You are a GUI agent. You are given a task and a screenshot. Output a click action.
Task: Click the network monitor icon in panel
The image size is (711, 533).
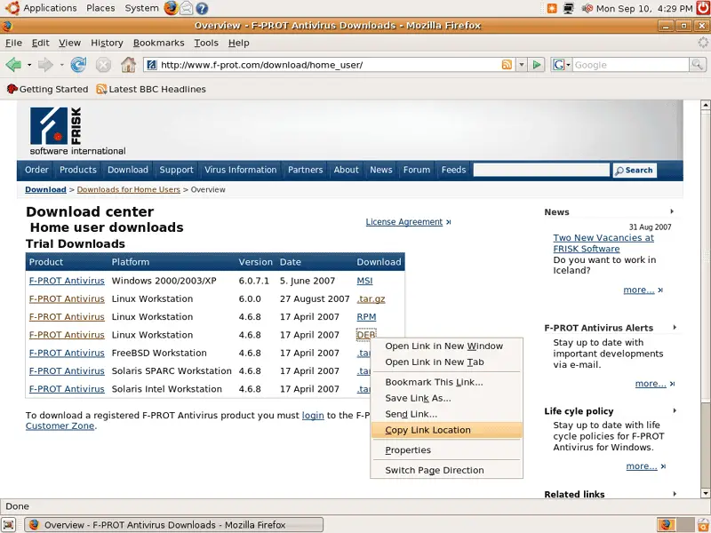[568, 8]
